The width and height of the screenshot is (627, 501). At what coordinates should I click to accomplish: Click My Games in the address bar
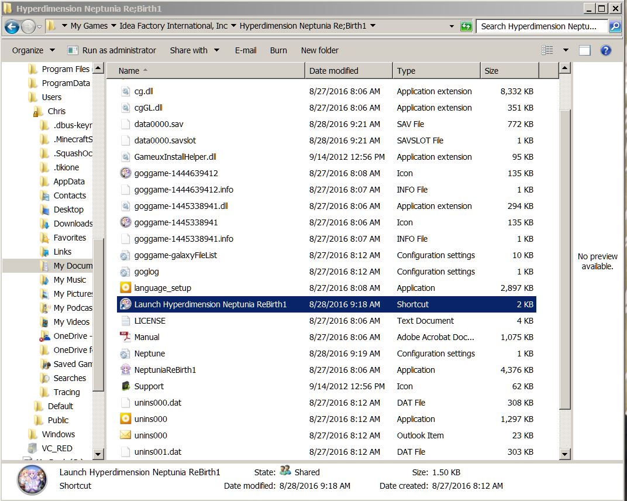pos(89,26)
